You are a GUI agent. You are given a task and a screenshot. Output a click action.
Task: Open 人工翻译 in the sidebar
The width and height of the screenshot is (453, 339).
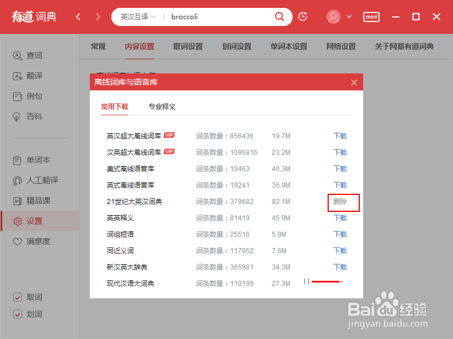coord(36,180)
